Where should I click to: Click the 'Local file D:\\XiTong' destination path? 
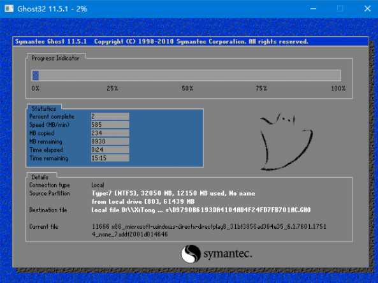point(201,210)
